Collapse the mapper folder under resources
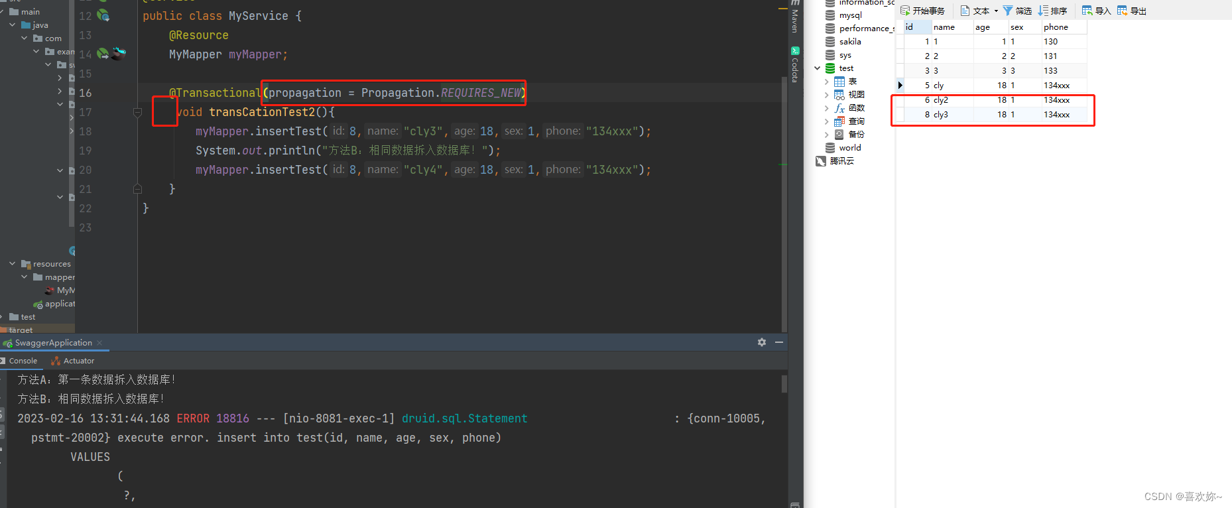 pos(25,277)
